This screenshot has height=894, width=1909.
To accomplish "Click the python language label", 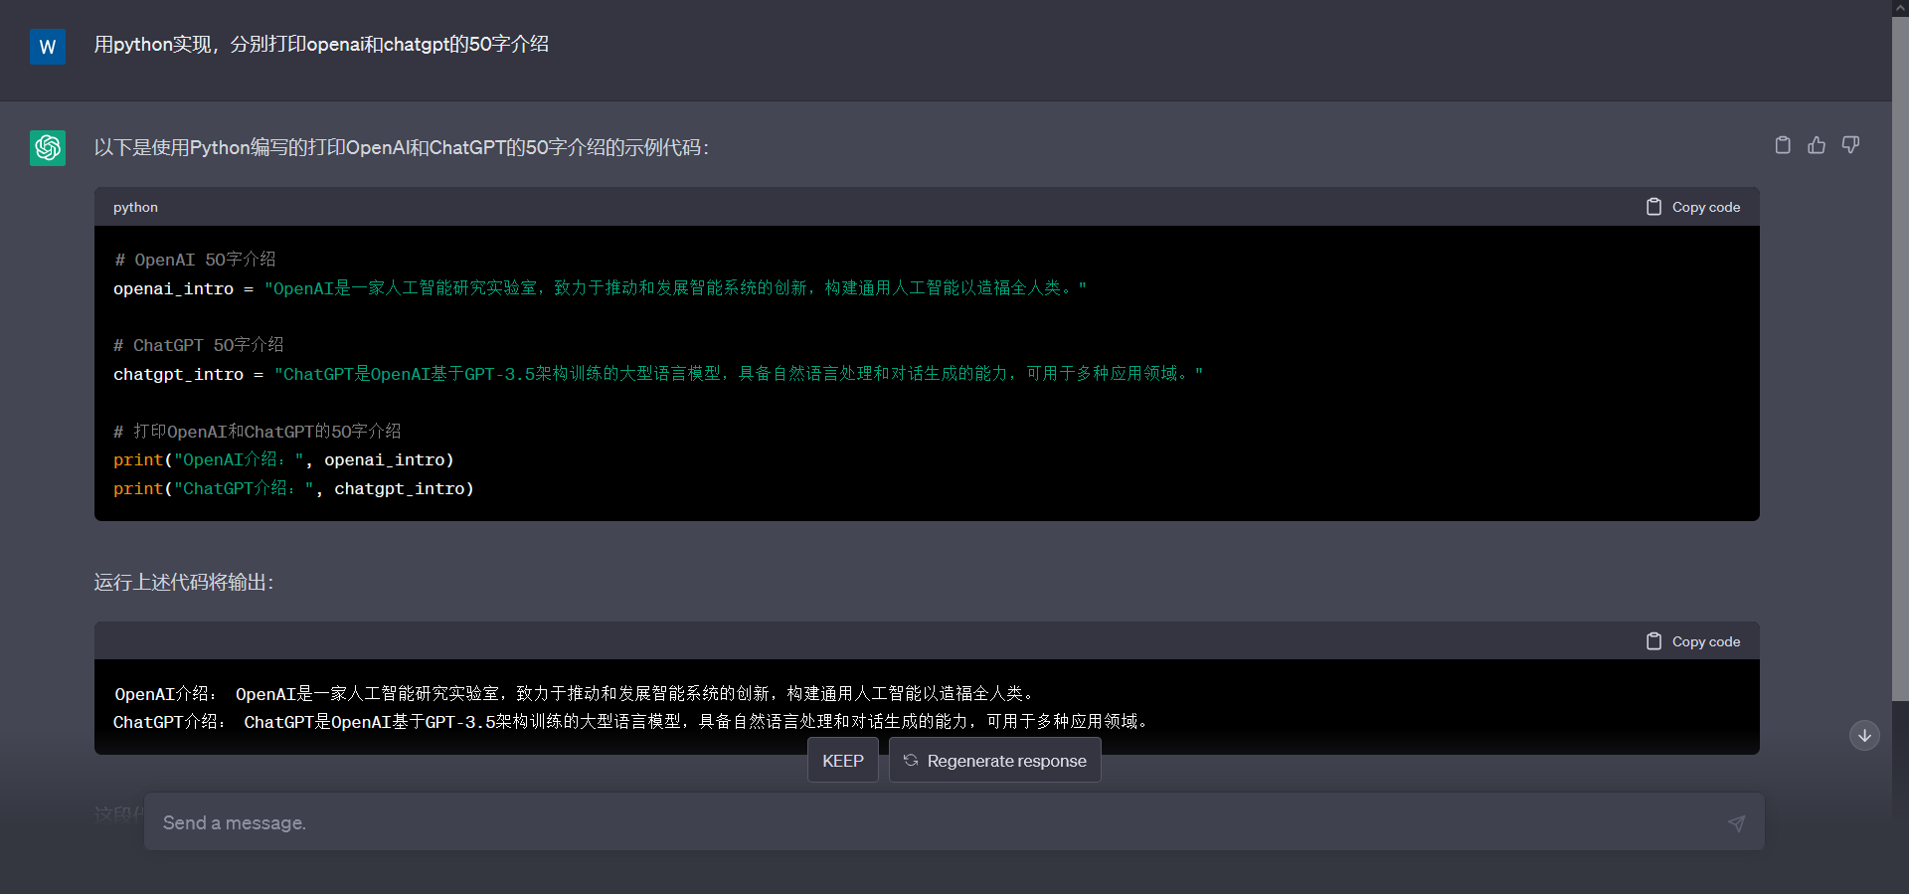I will point(135,207).
